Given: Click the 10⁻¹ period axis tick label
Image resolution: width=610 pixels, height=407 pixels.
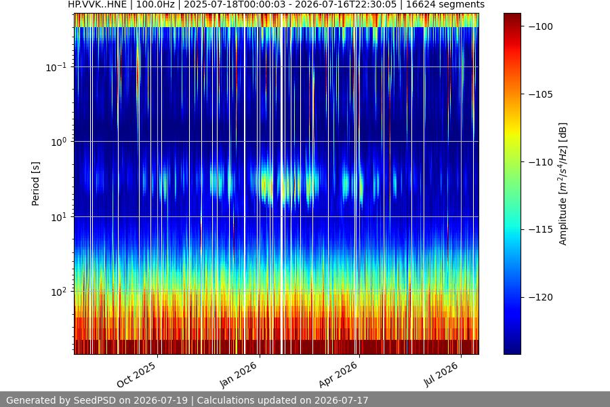Looking at the screenshot, I should 56,67.
